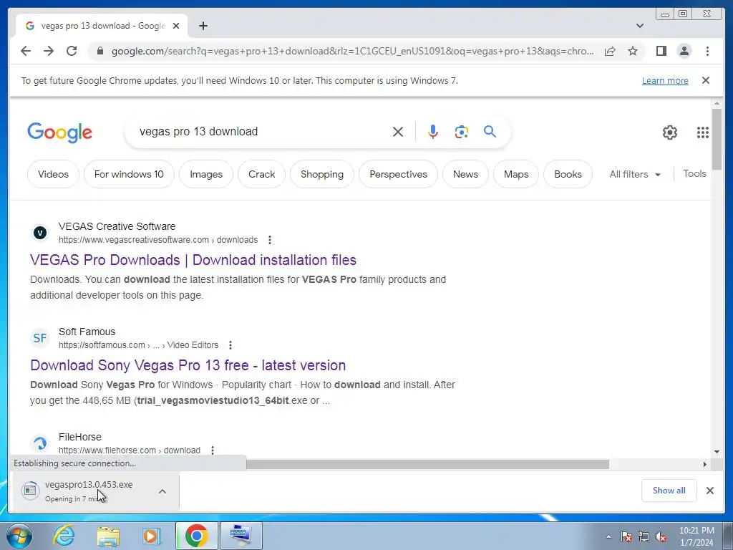This screenshot has height=550, width=733.
Task: Open Google quick settings gear
Action: click(670, 132)
